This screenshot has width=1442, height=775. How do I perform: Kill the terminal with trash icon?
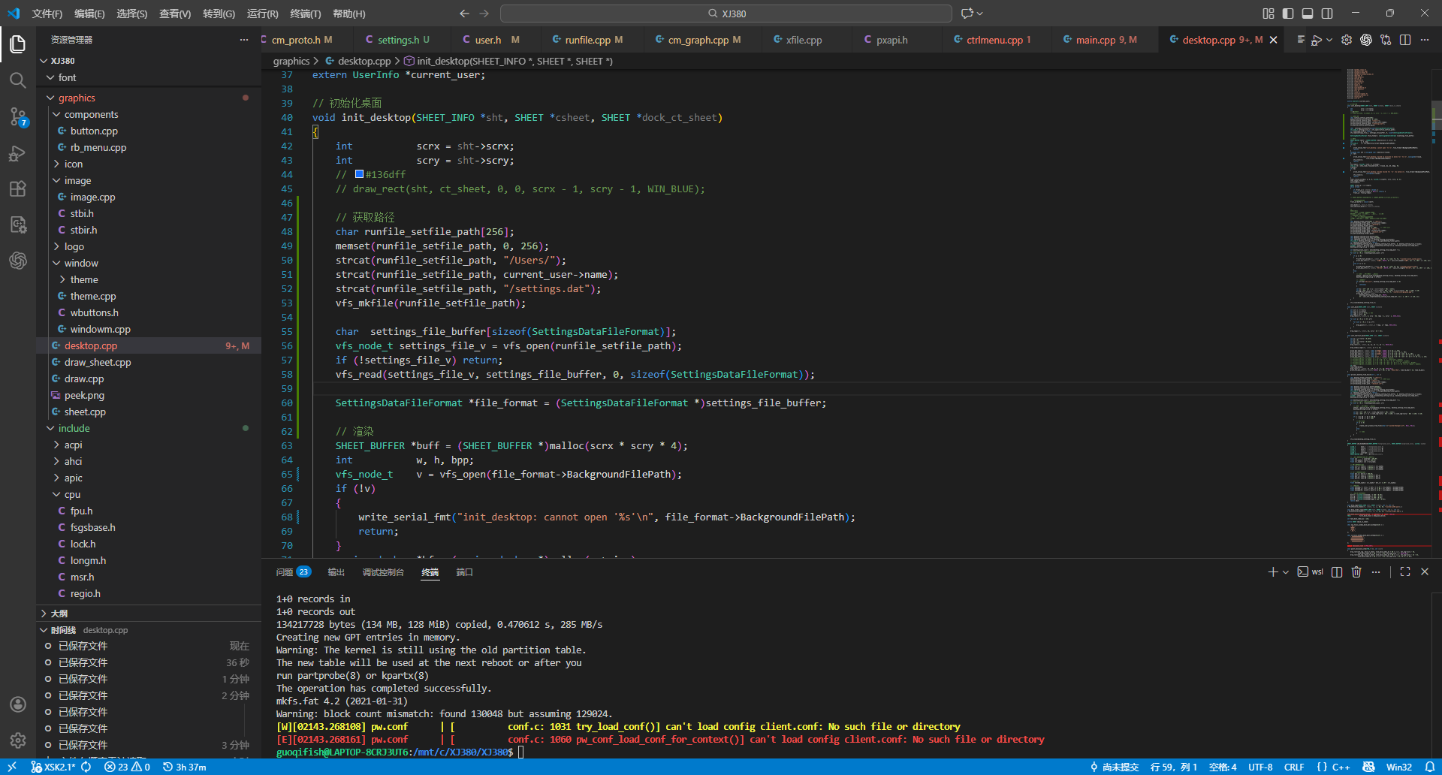tap(1356, 572)
